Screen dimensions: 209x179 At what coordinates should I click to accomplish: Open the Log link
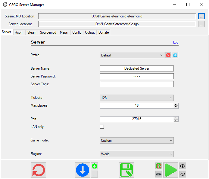pyautogui.click(x=176, y=42)
